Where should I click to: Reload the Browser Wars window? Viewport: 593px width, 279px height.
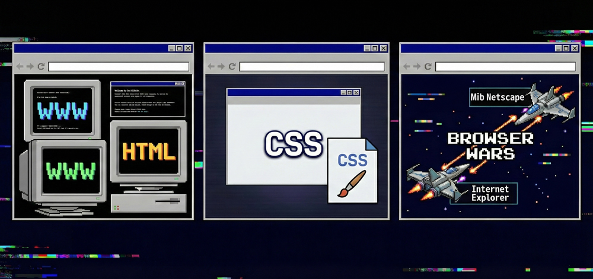tap(428, 66)
